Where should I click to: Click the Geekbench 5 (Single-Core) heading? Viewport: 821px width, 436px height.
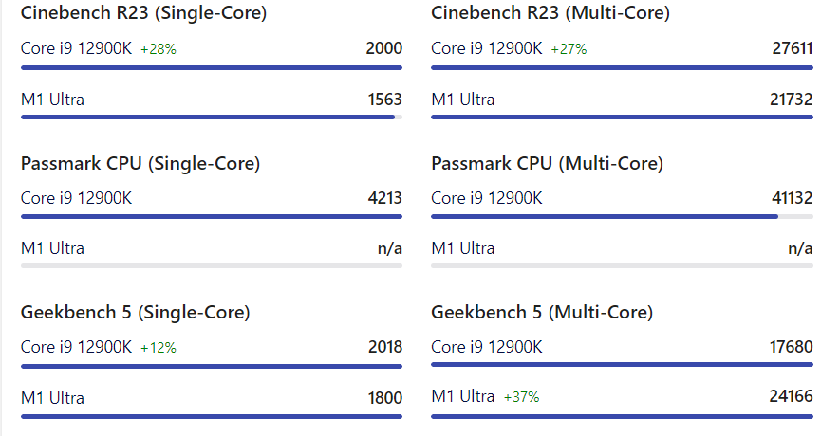(135, 312)
